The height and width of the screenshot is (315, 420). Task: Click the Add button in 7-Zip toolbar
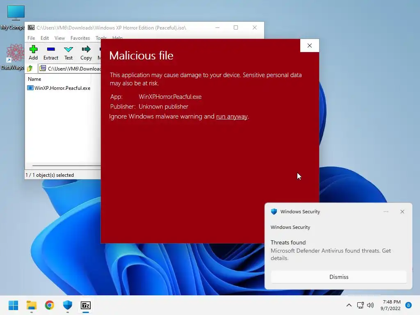(33, 53)
